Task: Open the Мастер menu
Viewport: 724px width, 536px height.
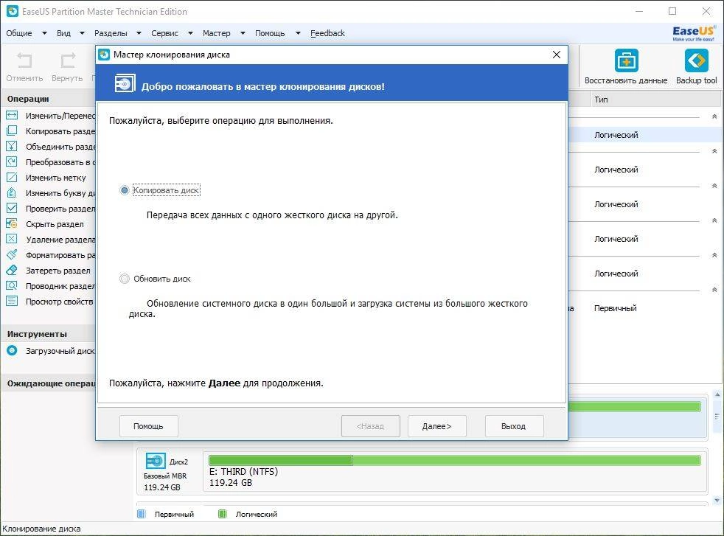Action: tap(216, 33)
